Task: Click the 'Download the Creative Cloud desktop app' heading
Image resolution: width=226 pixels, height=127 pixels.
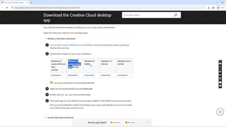Action: 77,18
